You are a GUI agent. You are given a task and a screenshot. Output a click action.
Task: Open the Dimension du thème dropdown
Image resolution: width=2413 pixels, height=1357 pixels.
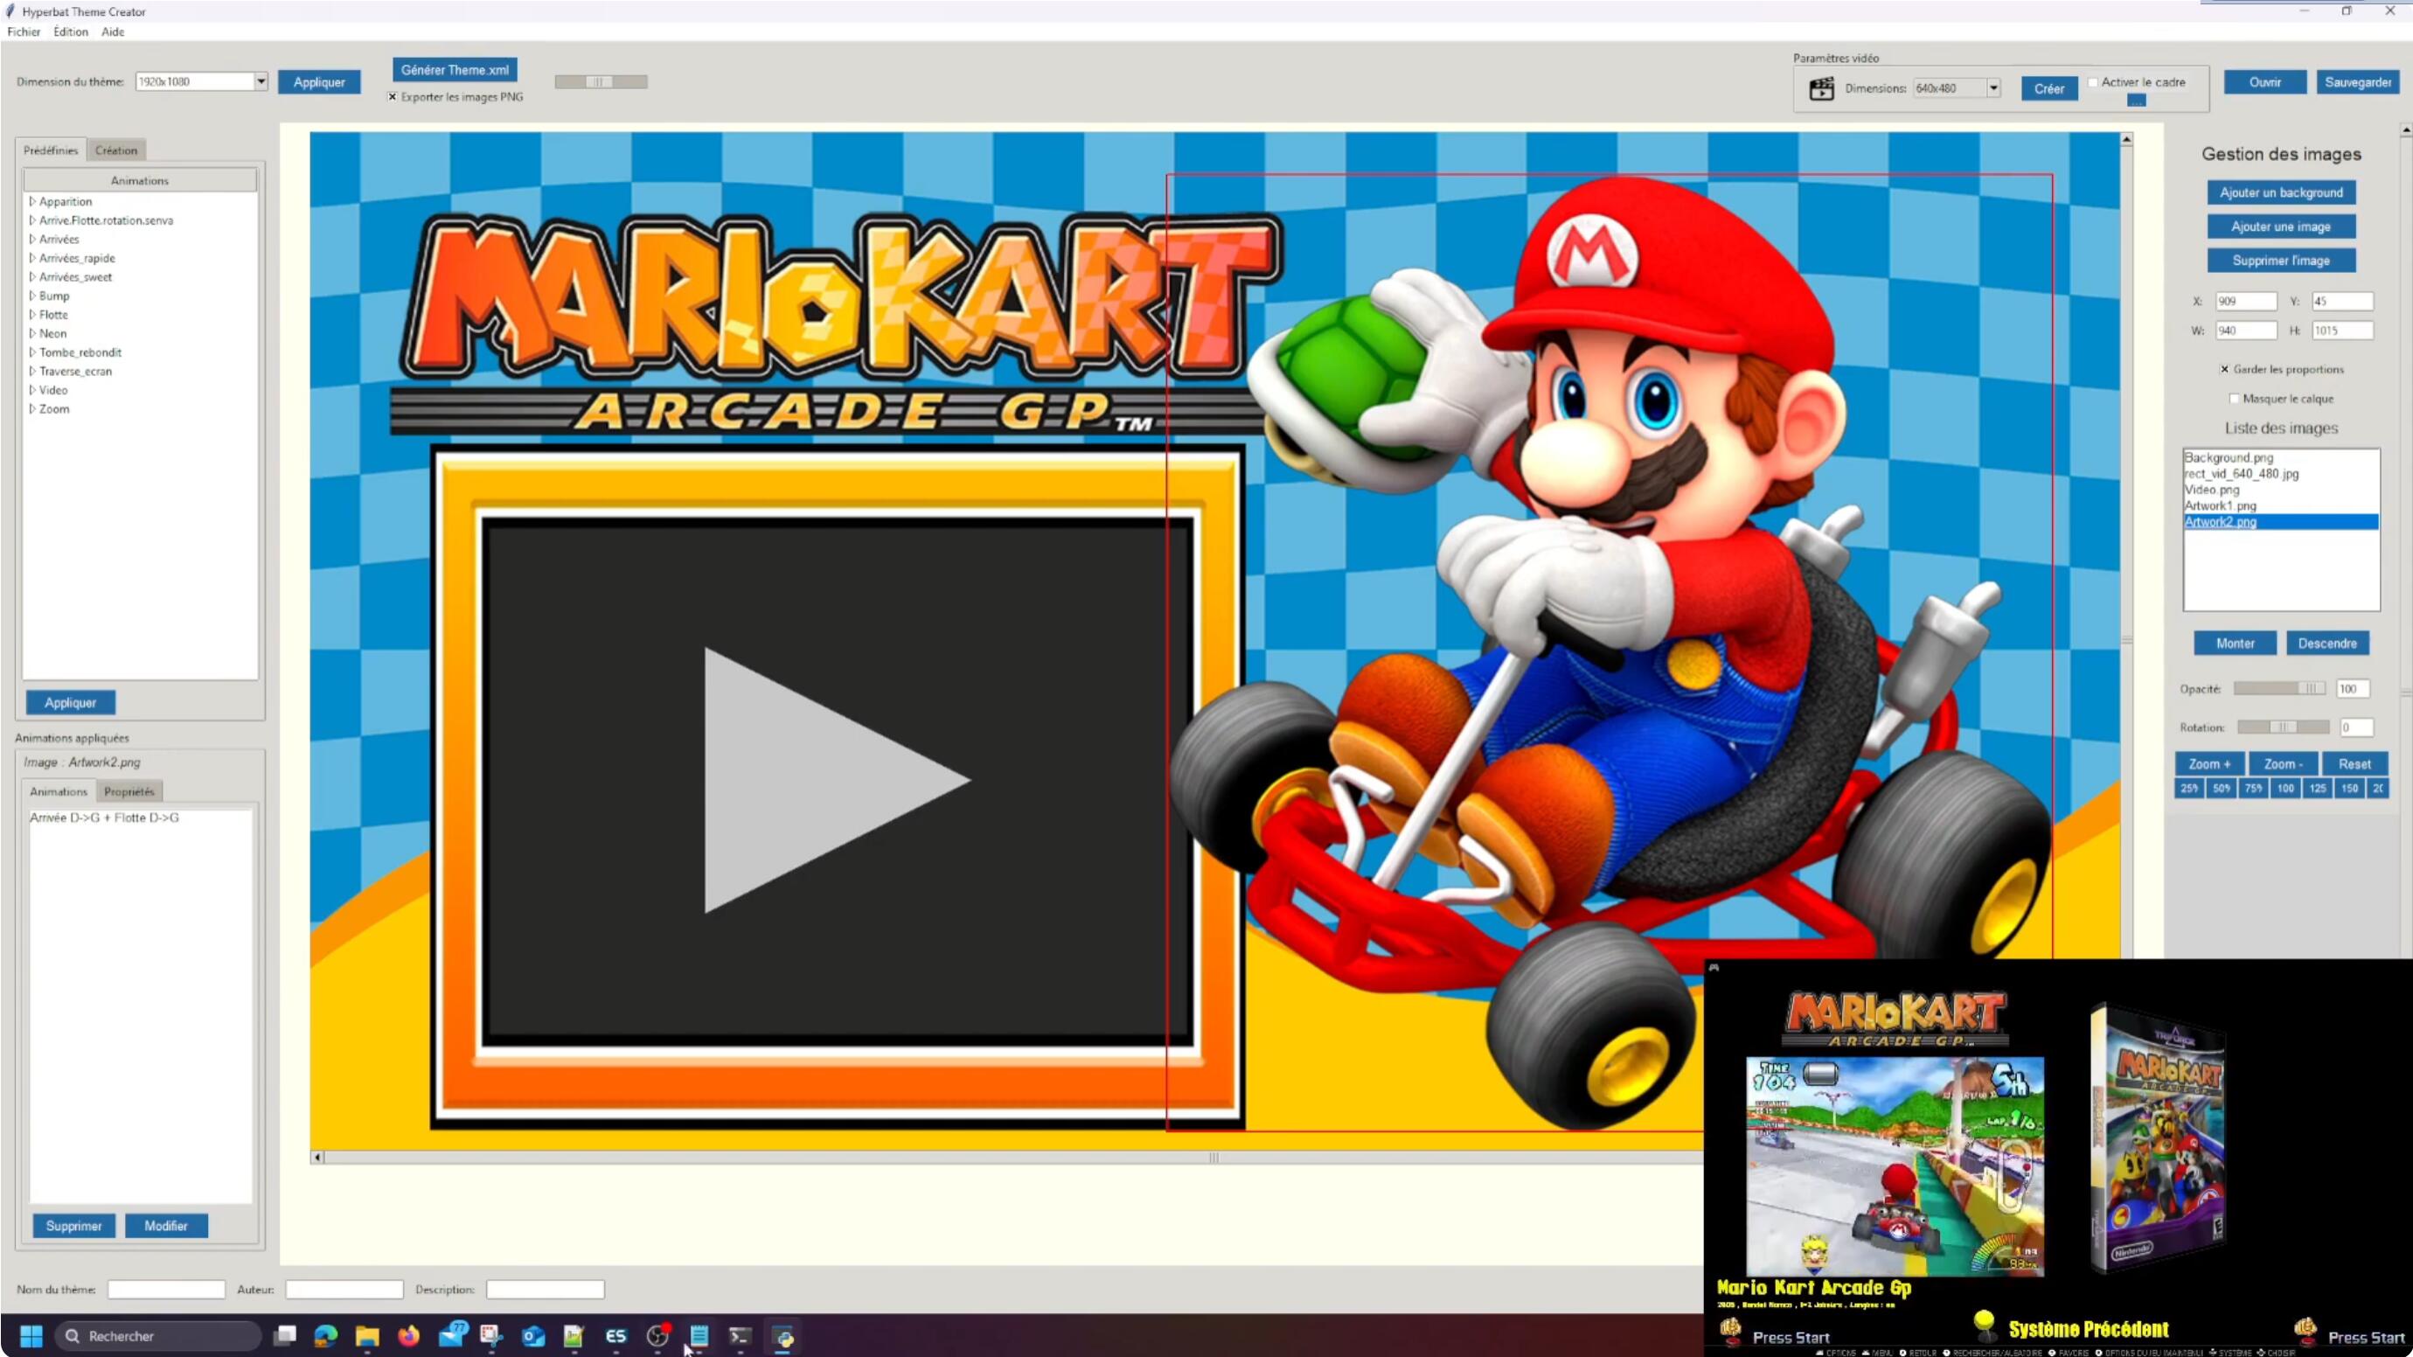pyautogui.click(x=261, y=81)
